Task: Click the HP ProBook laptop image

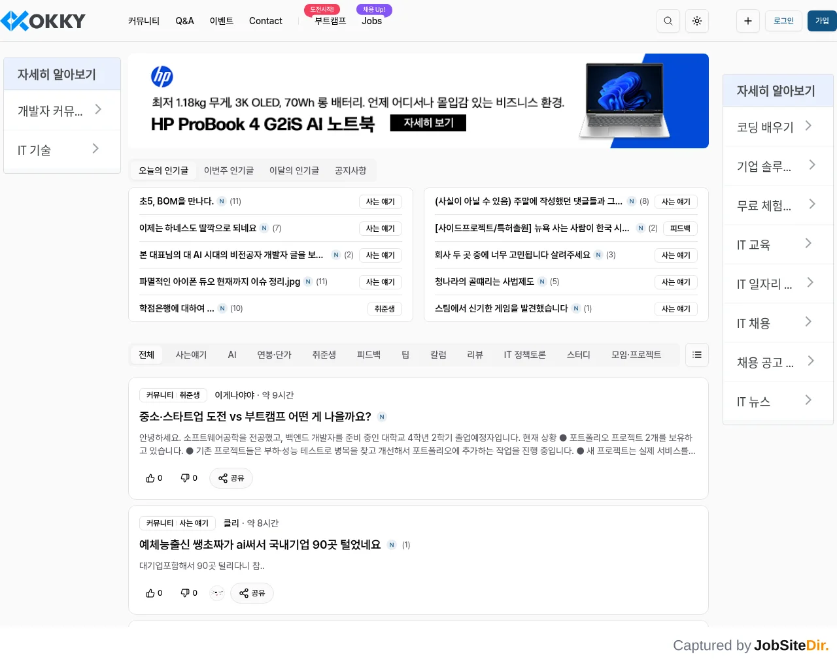Action: (624, 101)
